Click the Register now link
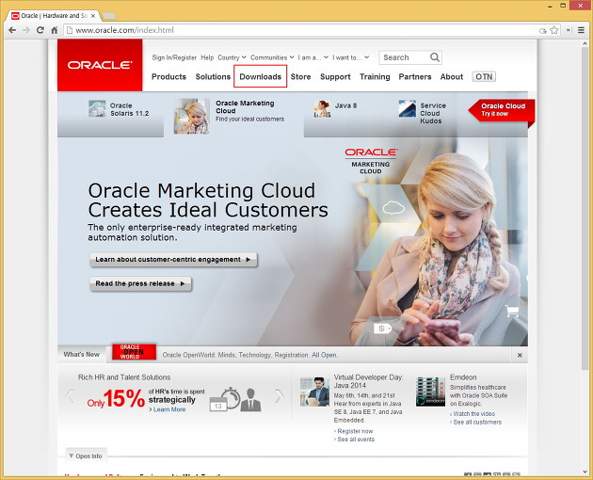This screenshot has width=593, height=480. pos(353,431)
